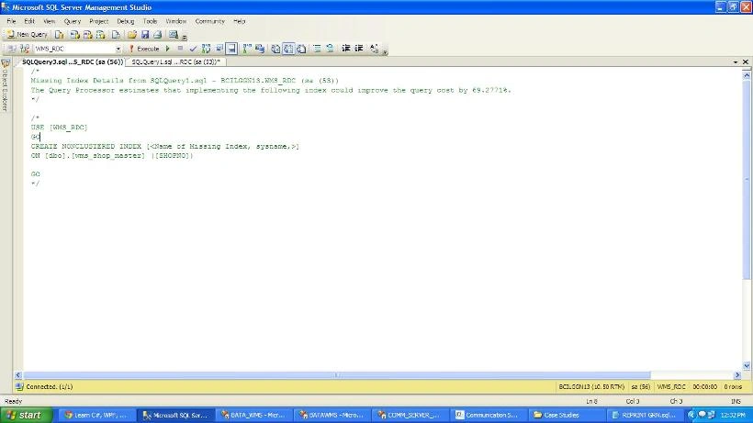Click the Parse checkmark icon

pyautogui.click(x=193, y=49)
